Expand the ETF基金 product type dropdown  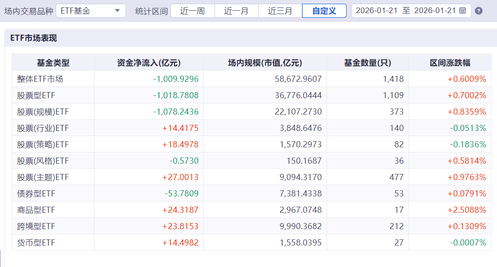coord(91,11)
